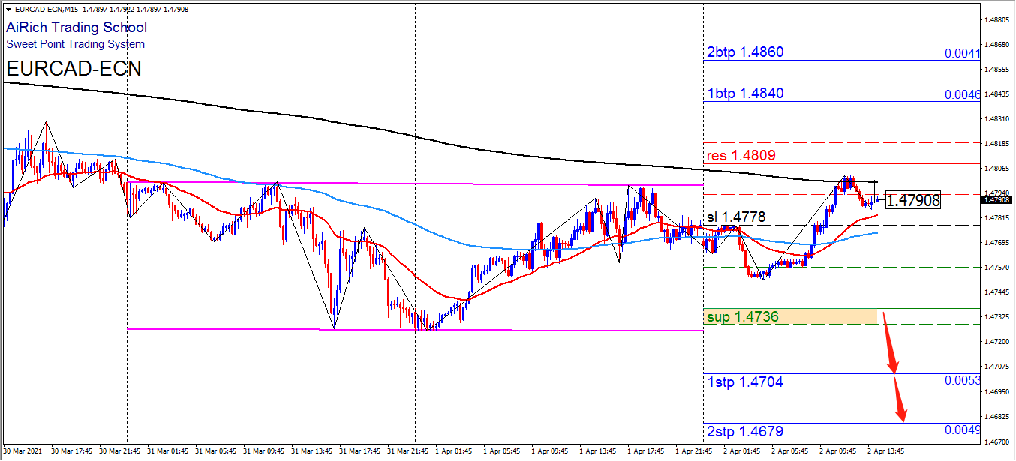
Task: Click 1 Apr 01:45 on the time axis
Action: click(x=456, y=452)
